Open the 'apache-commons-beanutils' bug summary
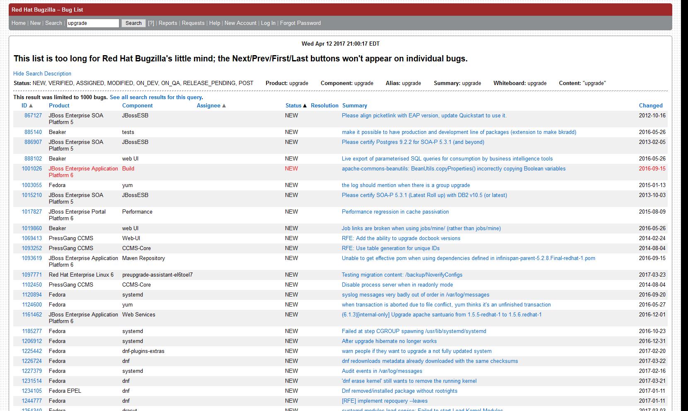This screenshot has height=411, width=688. pyautogui.click(x=453, y=169)
